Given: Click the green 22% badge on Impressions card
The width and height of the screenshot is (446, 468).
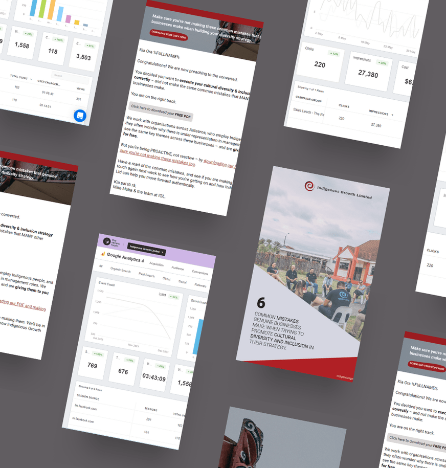Looking at the screenshot, I should pos(382,63).
